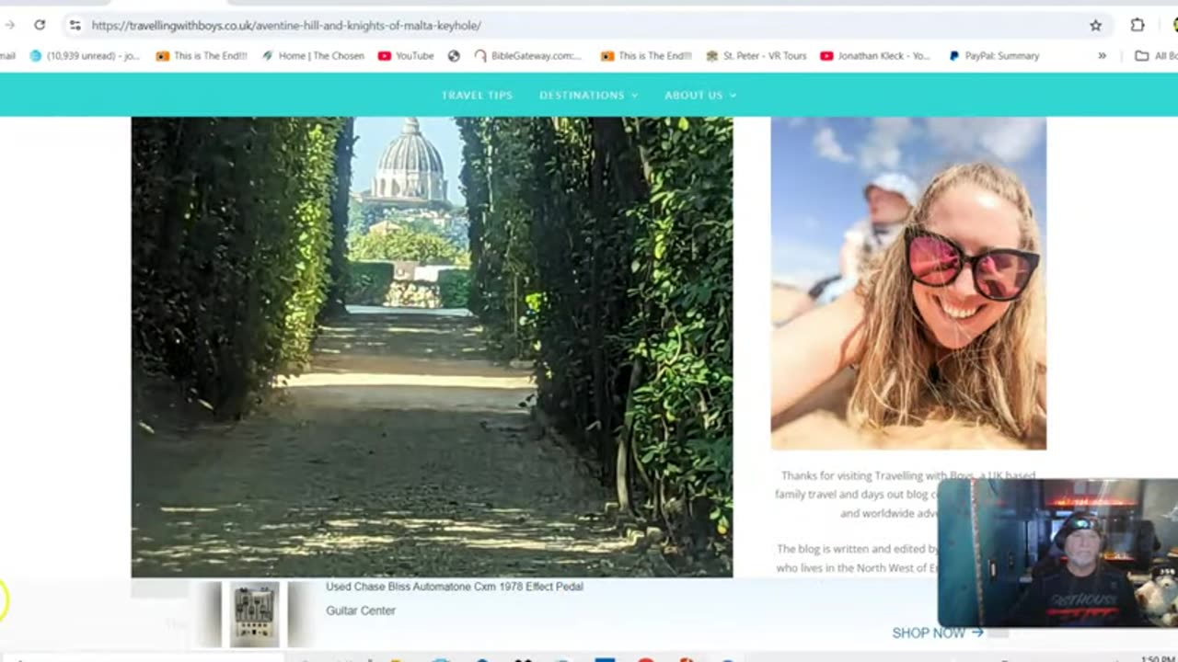Click the webcam overlay video

pyautogui.click(x=1057, y=553)
